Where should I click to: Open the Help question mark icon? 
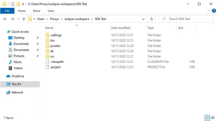coord(213,11)
